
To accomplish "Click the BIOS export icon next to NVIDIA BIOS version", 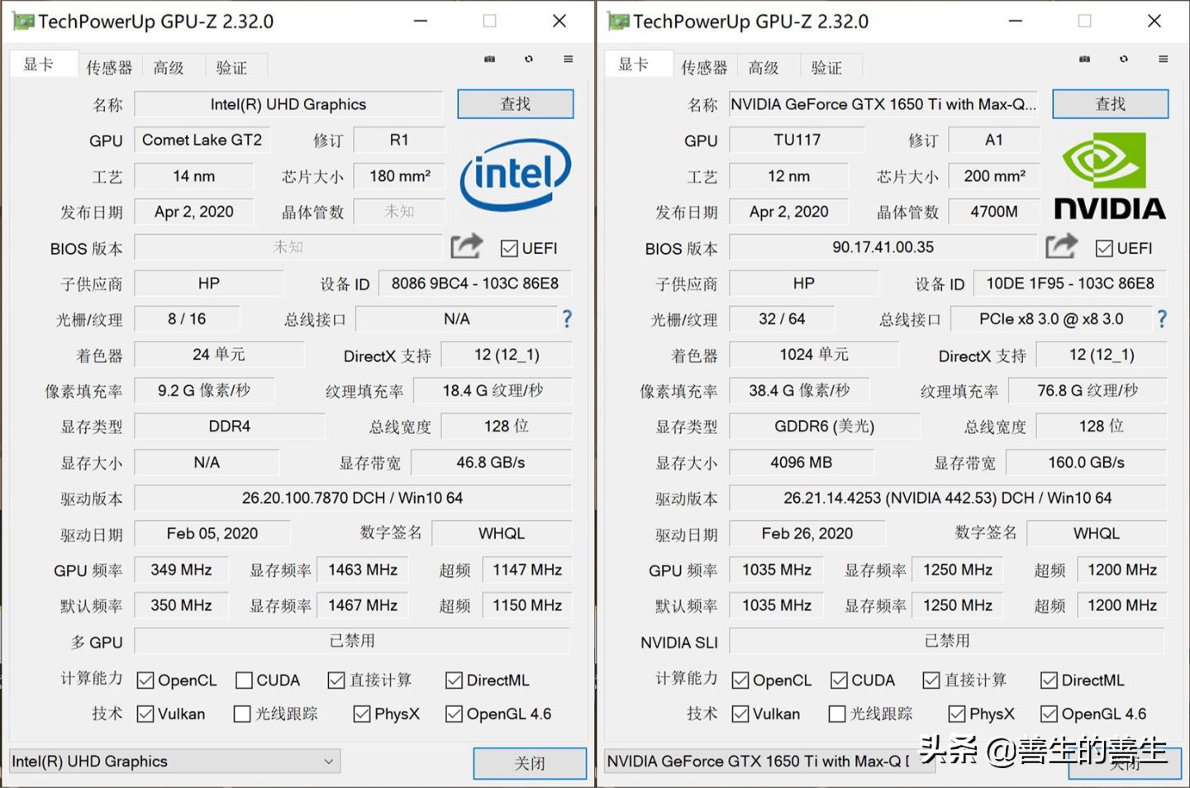I will pos(1061,246).
